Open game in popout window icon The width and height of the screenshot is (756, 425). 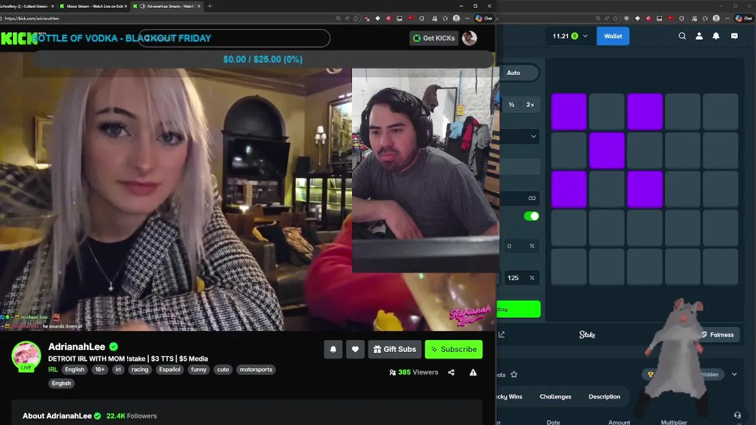(501, 335)
